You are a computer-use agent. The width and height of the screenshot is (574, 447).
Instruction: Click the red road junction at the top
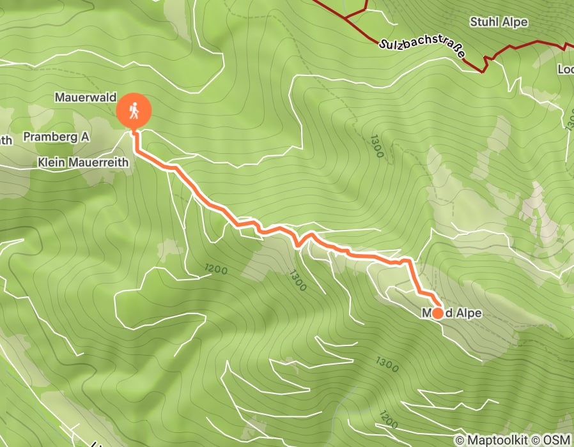tap(345, 17)
